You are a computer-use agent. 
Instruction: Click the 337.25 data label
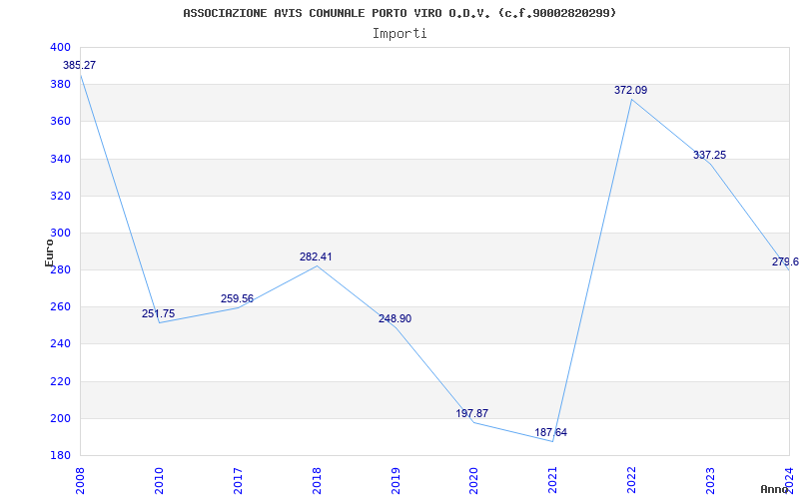(x=709, y=155)
